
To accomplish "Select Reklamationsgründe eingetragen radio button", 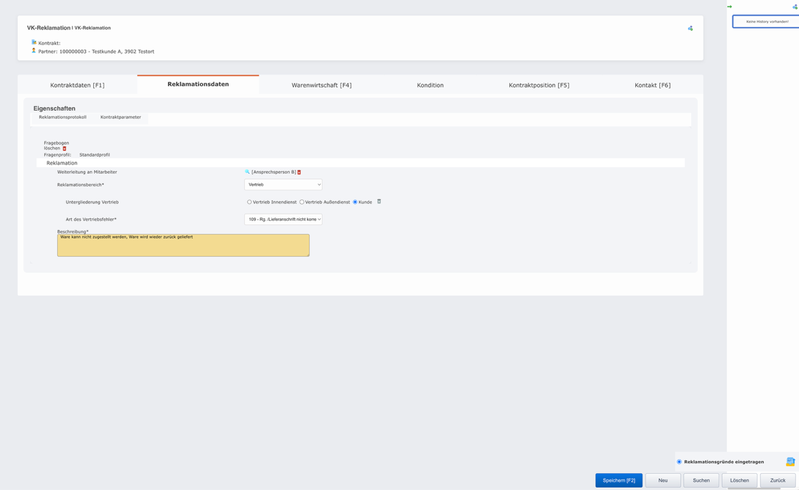I will (679, 462).
